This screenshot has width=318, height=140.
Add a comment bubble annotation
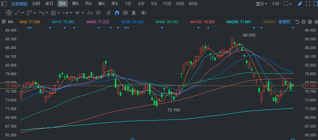pos(98,13)
